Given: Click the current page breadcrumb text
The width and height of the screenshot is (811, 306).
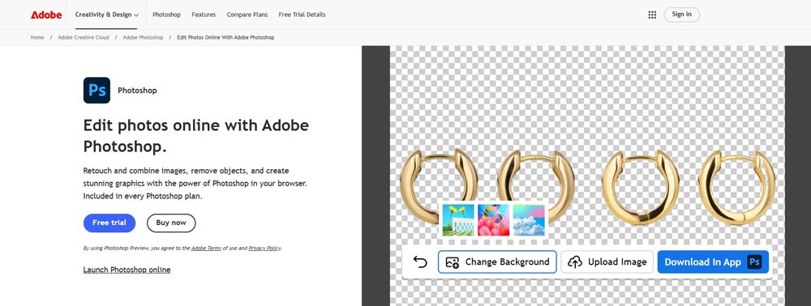Looking at the screenshot, I should point(225,38).
